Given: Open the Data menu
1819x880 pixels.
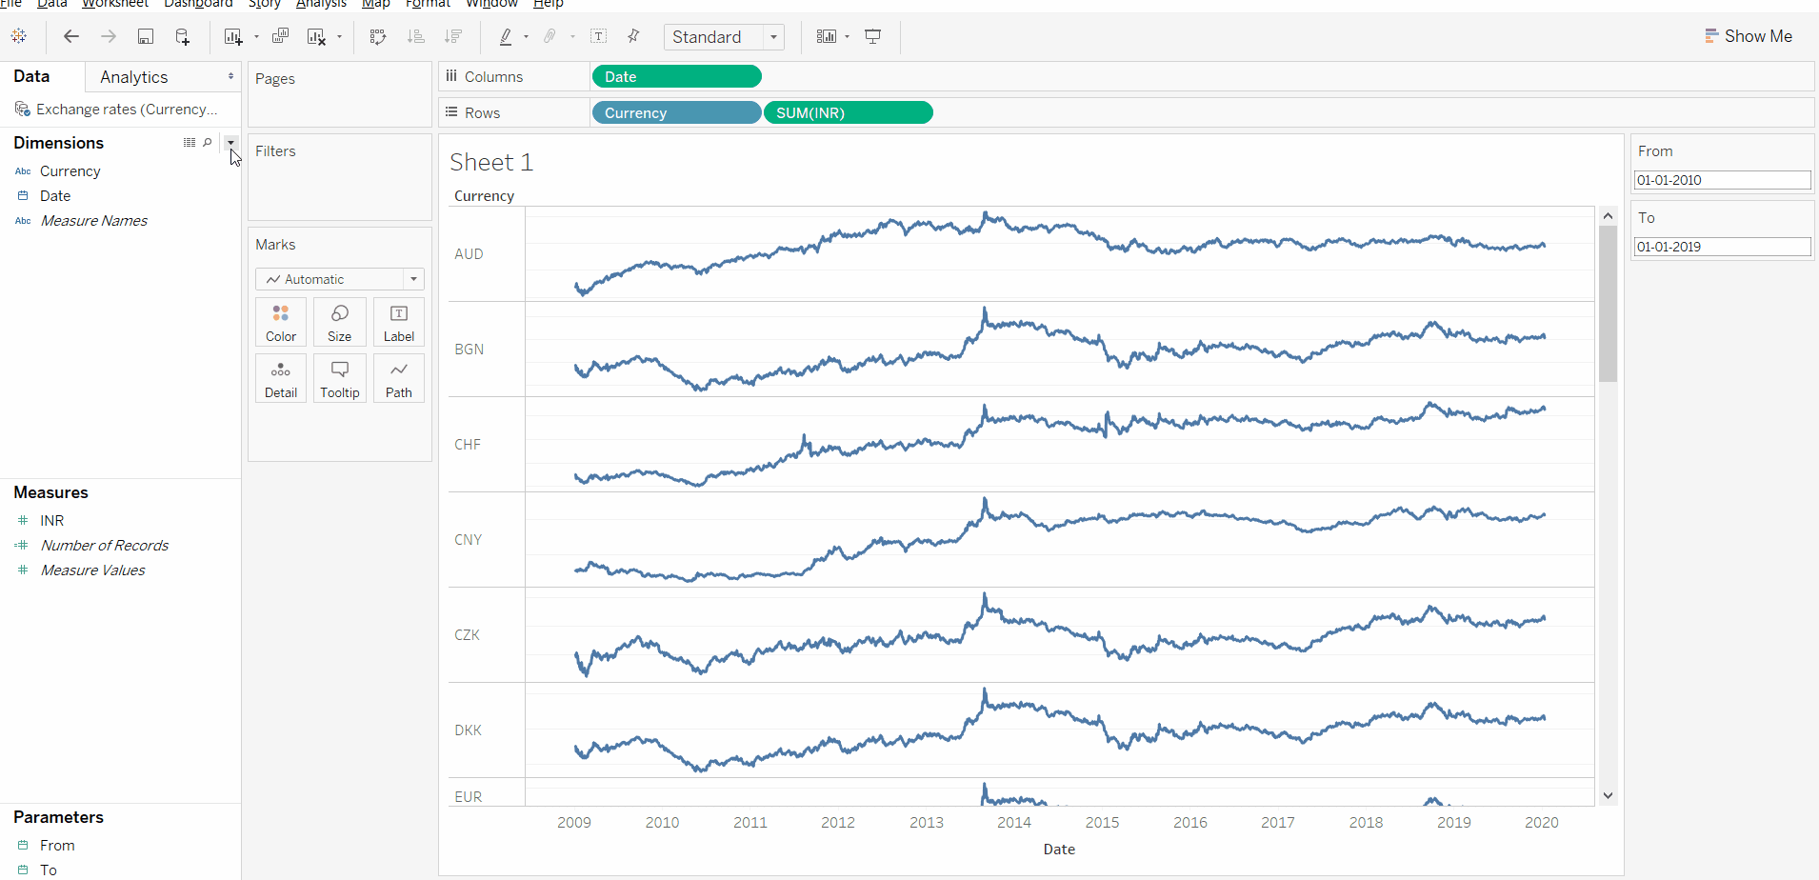Looking at the screenshot, I should [51, 4].
